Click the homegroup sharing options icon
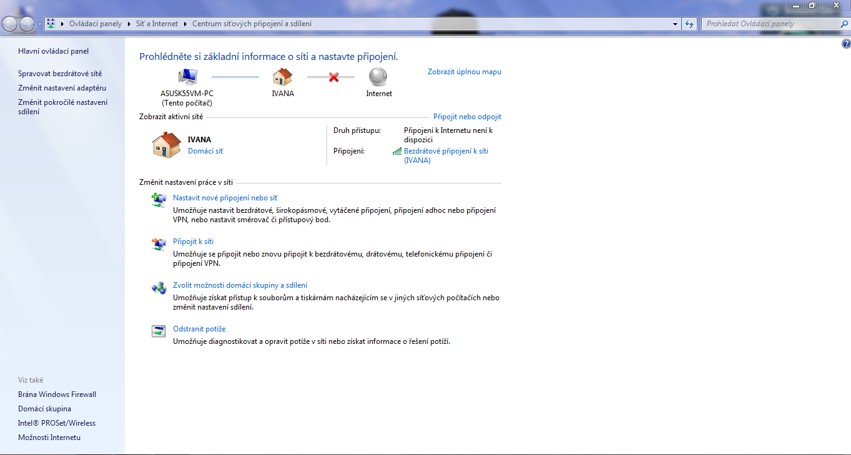851x455 pixels. 159,288
